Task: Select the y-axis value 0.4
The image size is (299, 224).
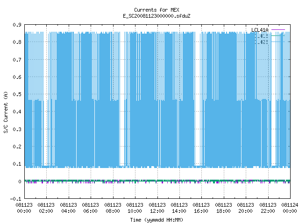Action: (17, 112)
